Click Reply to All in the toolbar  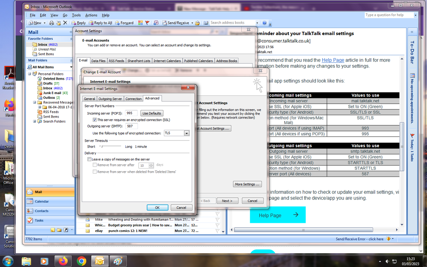(101, 23)
